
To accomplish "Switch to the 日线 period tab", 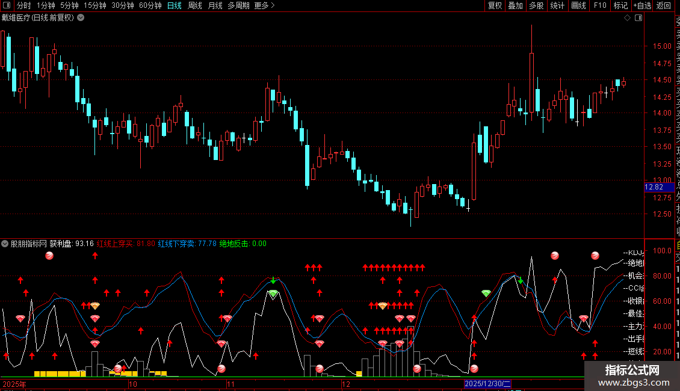I will point(175,5).
